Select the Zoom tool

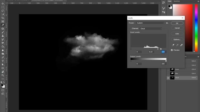pos(3,75)
